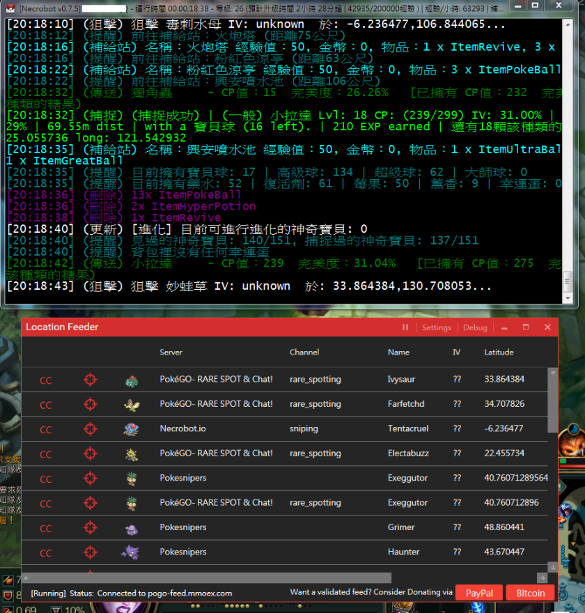
Task: Click the crosshair icon in the Haunter row
Action: point(91,552)
